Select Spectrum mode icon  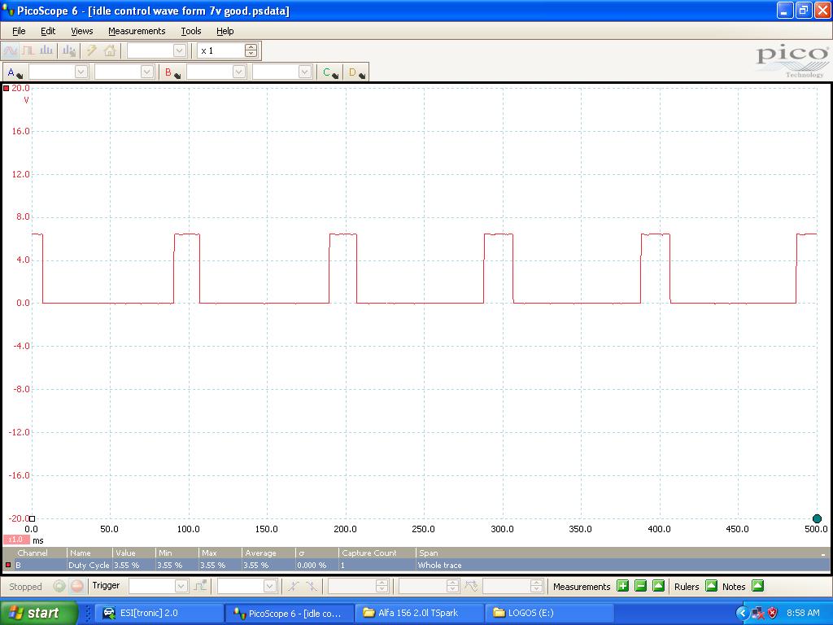(x=46, y=51)
